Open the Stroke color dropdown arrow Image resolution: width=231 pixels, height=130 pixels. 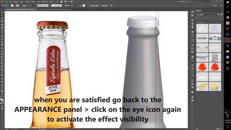pos(20,6)
